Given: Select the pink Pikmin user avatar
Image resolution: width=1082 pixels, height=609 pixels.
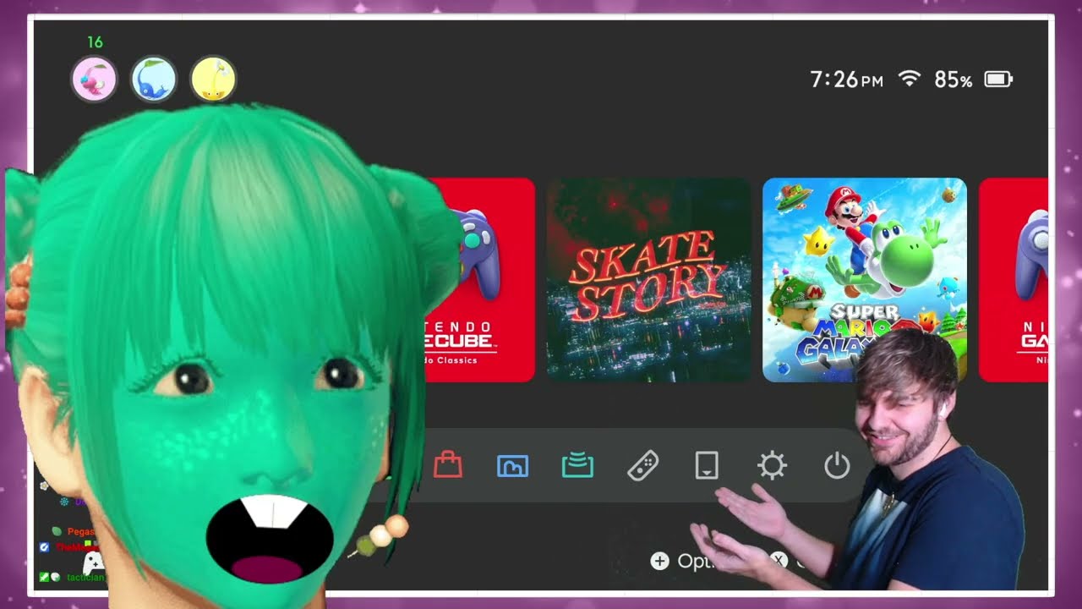Looking at the screenshot, I should (94, 80).
